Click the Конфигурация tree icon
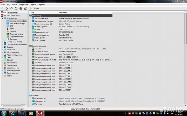The image size is (187, 116). coord(5,71)
